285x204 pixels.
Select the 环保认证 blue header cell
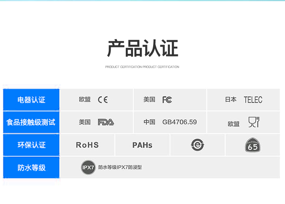31,145
